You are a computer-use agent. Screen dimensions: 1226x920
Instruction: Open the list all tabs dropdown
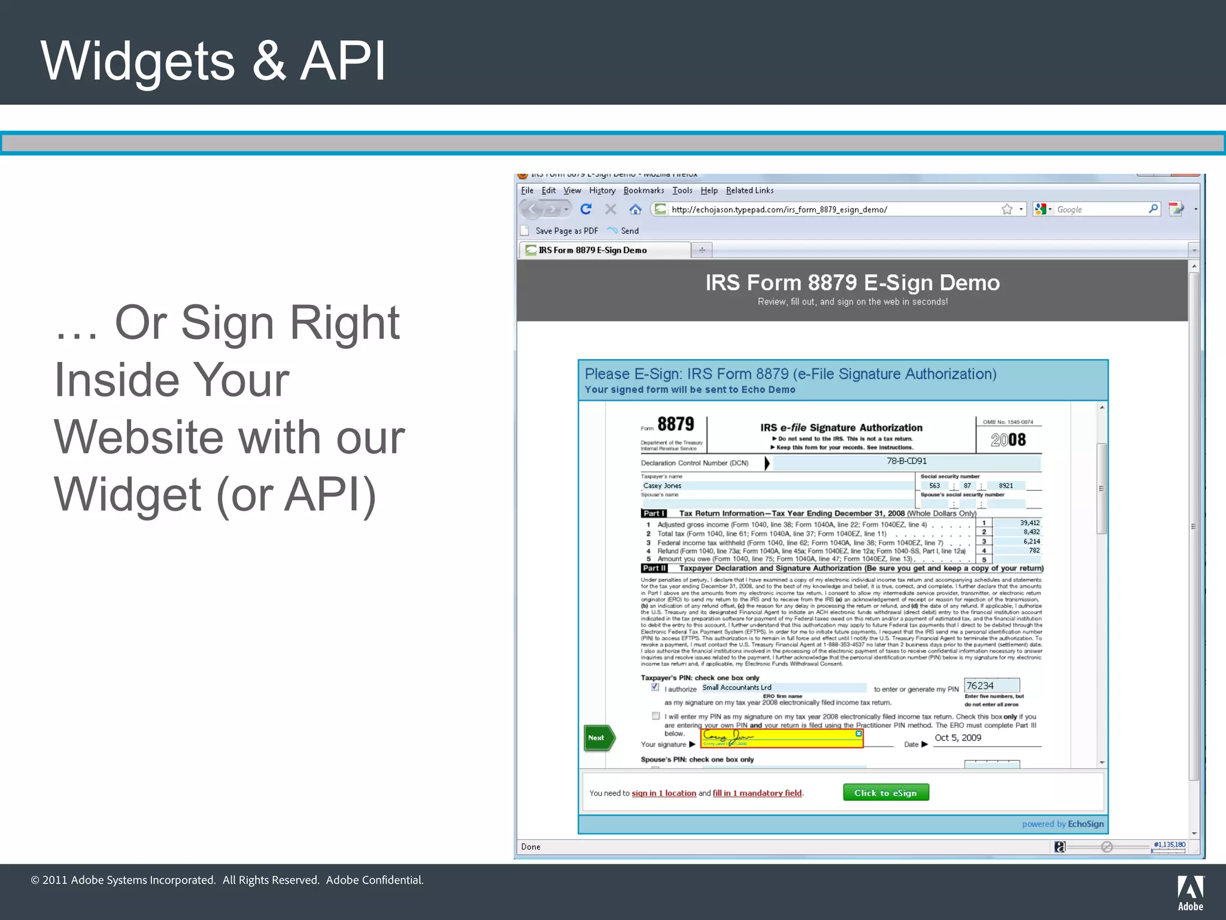(1194, 250)
